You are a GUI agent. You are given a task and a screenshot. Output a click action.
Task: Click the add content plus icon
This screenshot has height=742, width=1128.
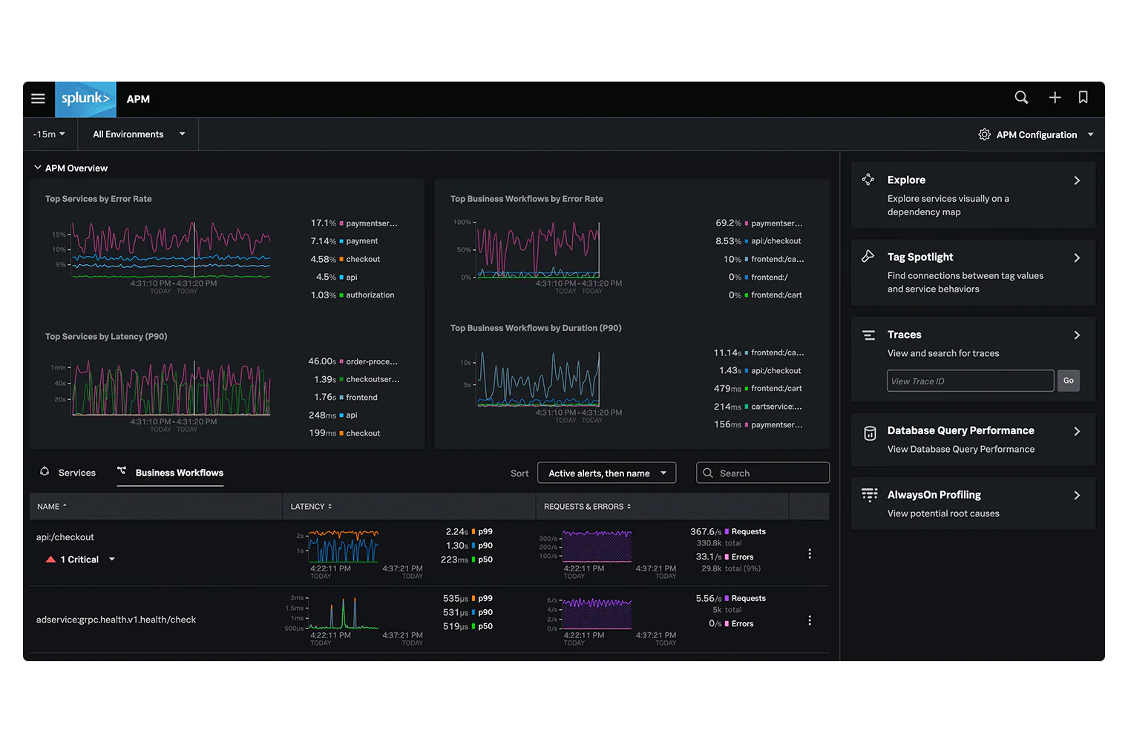[x=1055, y=97]
